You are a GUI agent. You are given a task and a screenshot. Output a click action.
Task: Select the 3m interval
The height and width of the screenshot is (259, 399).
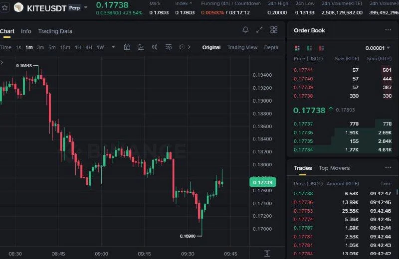pyautogui.click(x=40, y=47)
